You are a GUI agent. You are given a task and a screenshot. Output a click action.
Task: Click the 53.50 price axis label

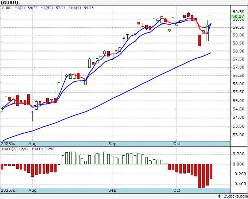click(x=239, y=126)
